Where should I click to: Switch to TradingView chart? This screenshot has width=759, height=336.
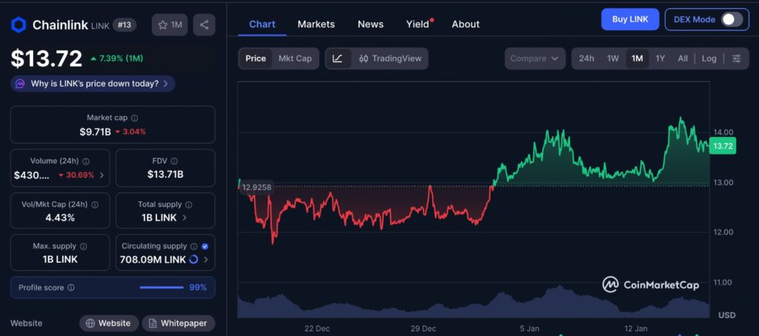390,58
